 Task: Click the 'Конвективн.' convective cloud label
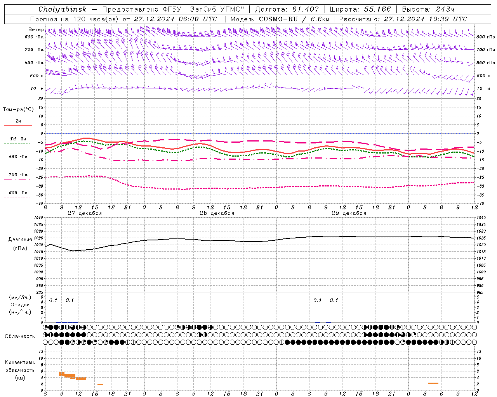coord(20,362)
